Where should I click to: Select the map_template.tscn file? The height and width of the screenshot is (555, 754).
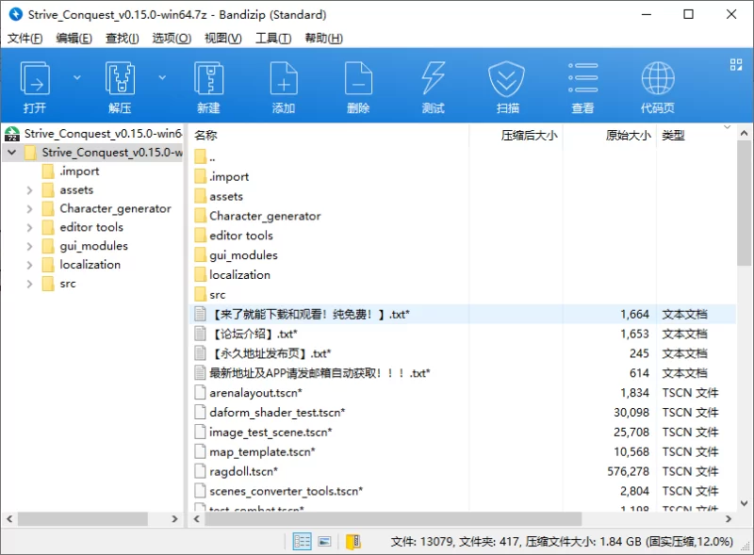tap(254, 452)
